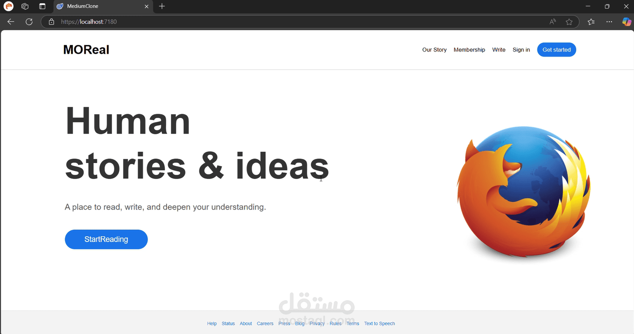Open the Our Story nav link
Screen dimensions: 634x334
click(x=434, y=50)
